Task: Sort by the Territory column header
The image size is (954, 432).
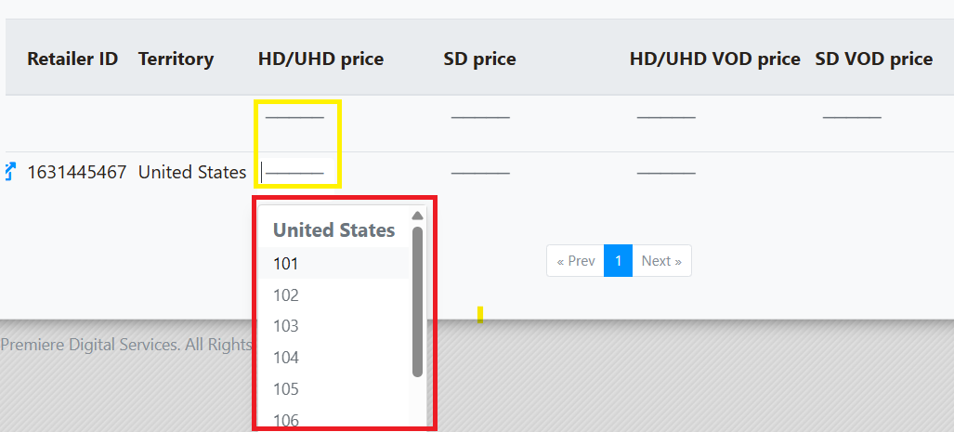Action: (176, 59)
